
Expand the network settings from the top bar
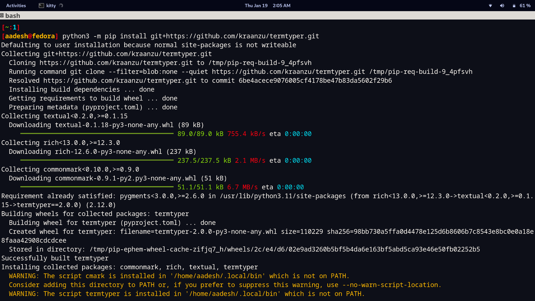[x=490, y=6]
